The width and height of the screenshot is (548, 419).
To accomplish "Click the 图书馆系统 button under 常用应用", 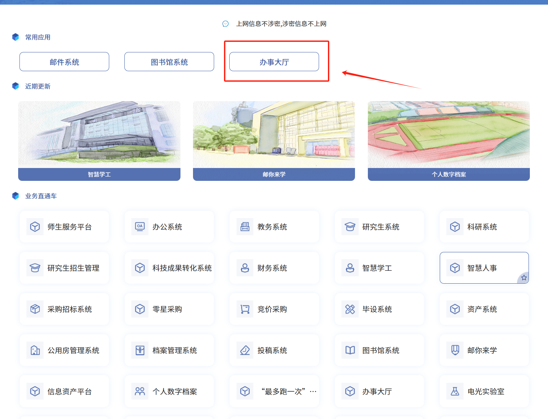I will pyautogui.click(x=169, y=62).
